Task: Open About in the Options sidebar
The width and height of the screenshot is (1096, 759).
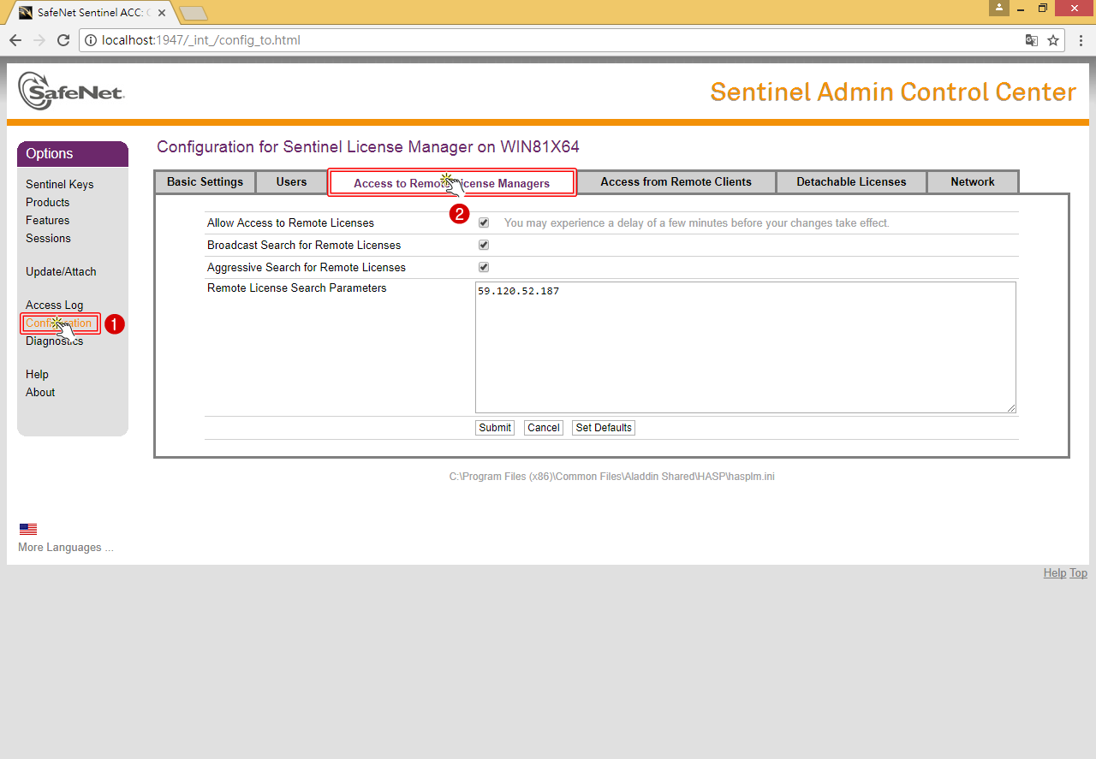Action: [40, 392]
